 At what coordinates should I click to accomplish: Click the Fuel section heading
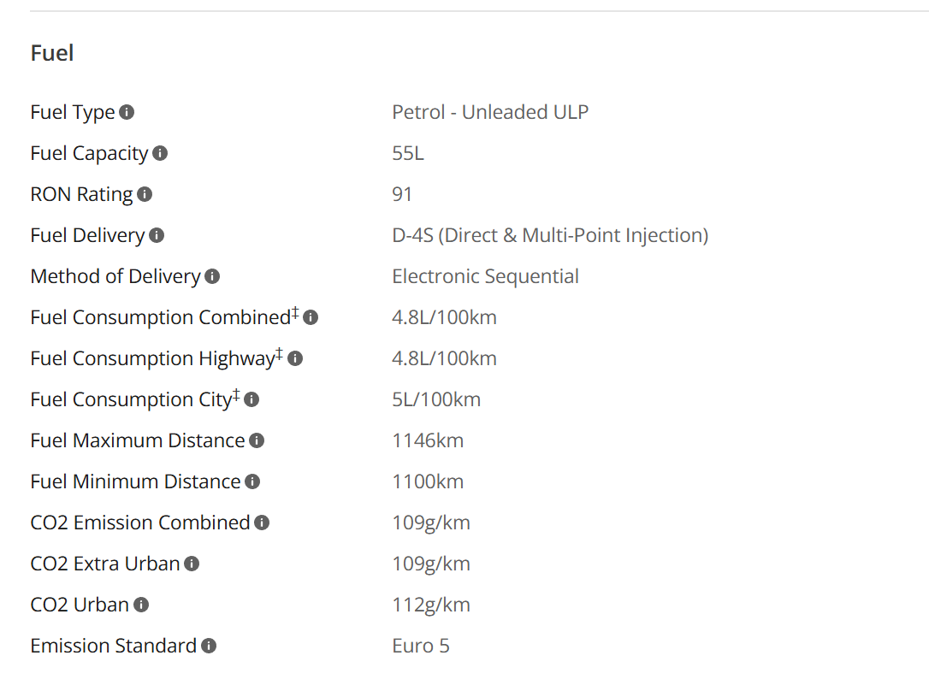(x=52, y=53)
